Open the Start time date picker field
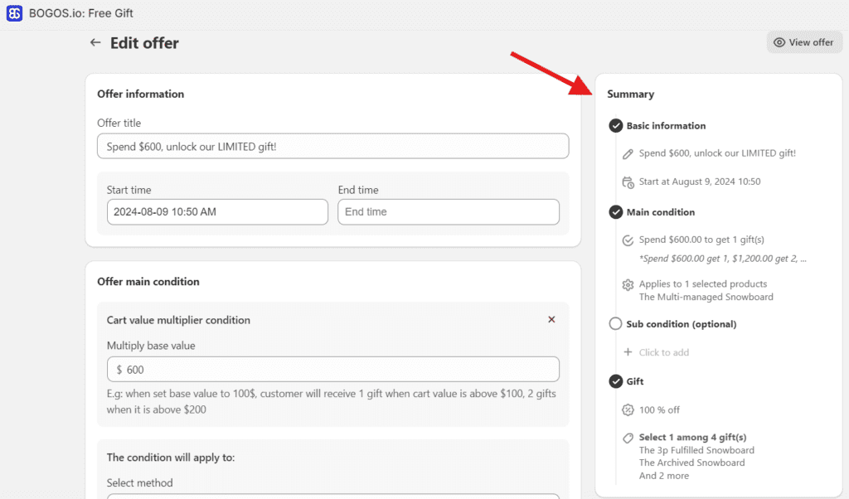The width and height of the screenshot is (849, 499). pos(217,211)
